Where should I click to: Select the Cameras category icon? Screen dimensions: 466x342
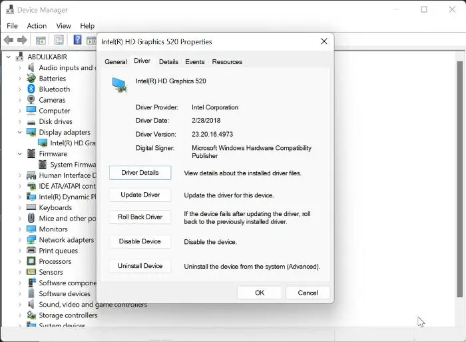[x=31, y=100]
